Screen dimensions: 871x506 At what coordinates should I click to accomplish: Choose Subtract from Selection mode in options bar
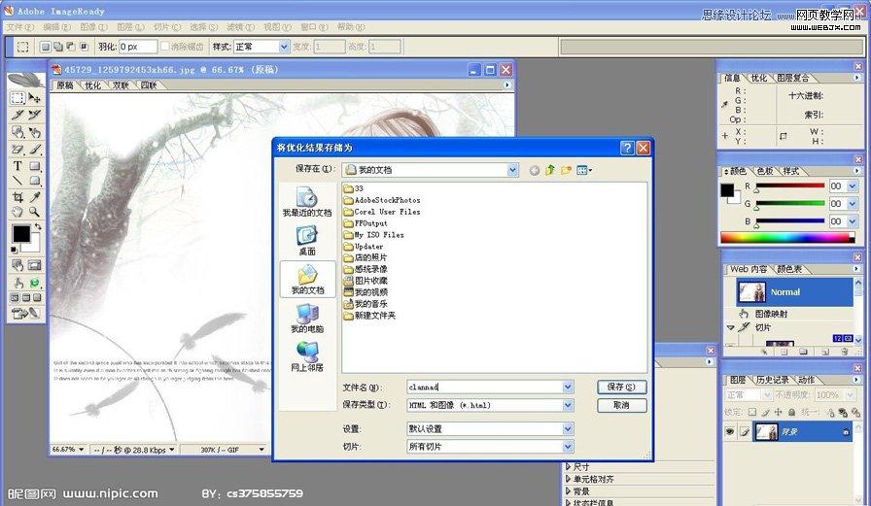pyautogui.click(x=71, y=47)
